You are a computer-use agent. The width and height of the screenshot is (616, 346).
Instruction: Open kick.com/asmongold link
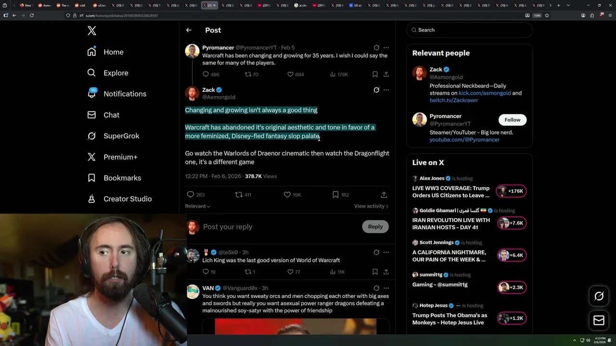pos(485,93)
